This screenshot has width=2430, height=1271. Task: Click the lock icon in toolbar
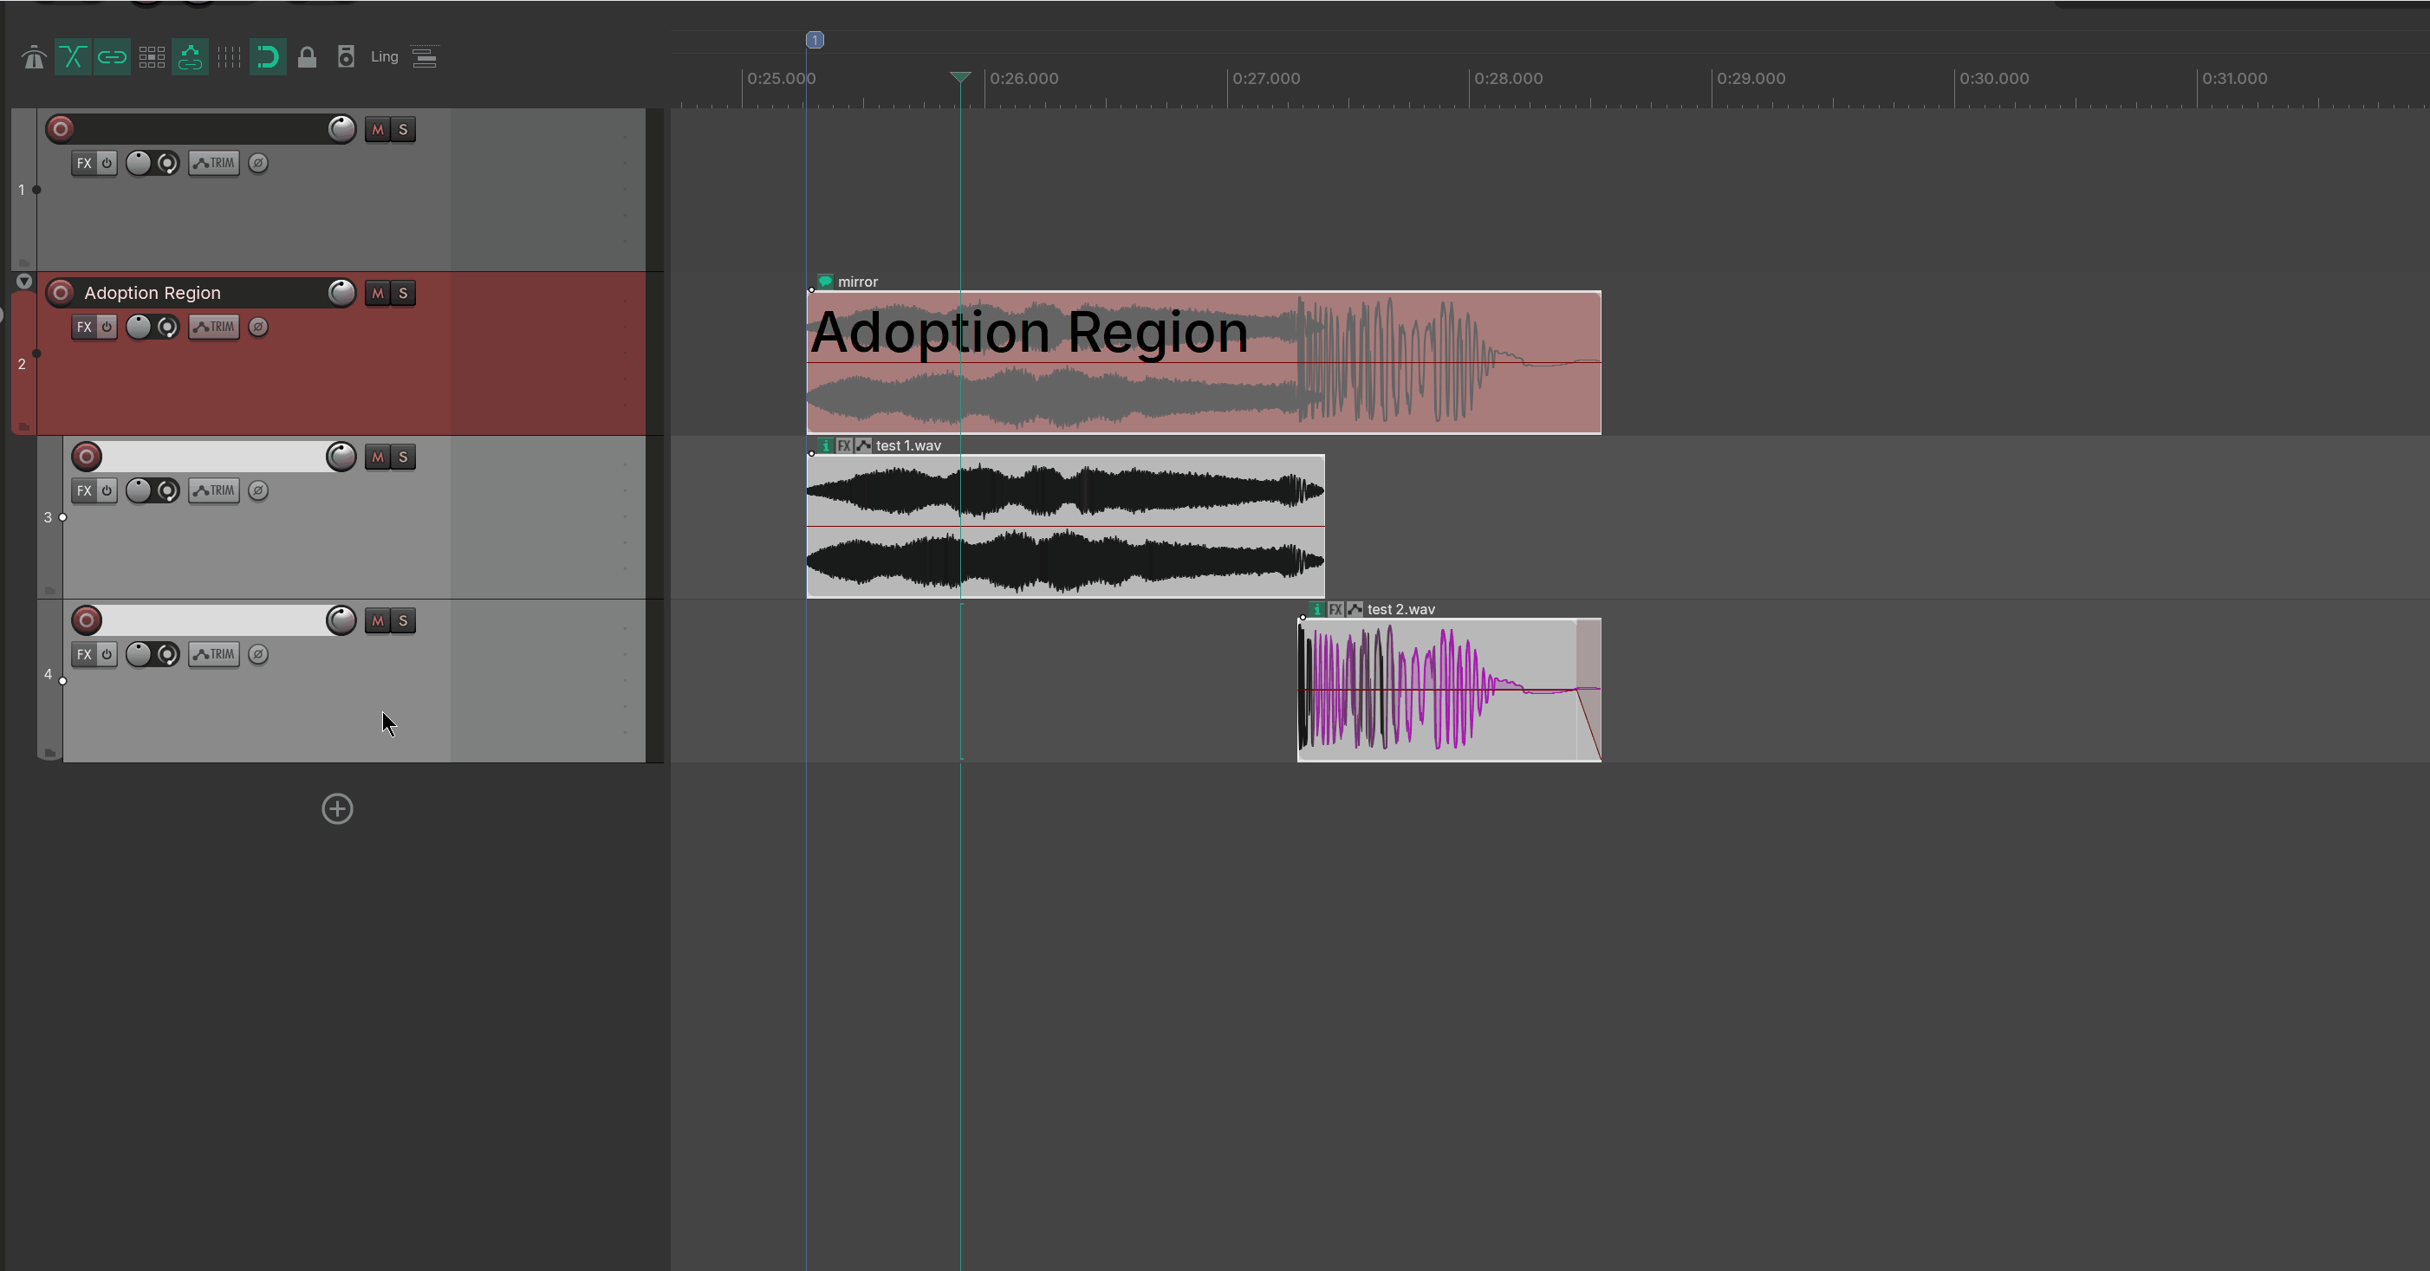[307, 57]
